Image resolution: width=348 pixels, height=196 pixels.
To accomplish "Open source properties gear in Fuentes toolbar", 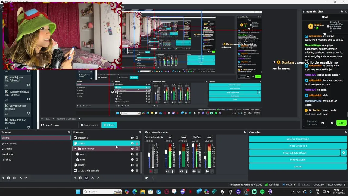I will click(86, 178).
